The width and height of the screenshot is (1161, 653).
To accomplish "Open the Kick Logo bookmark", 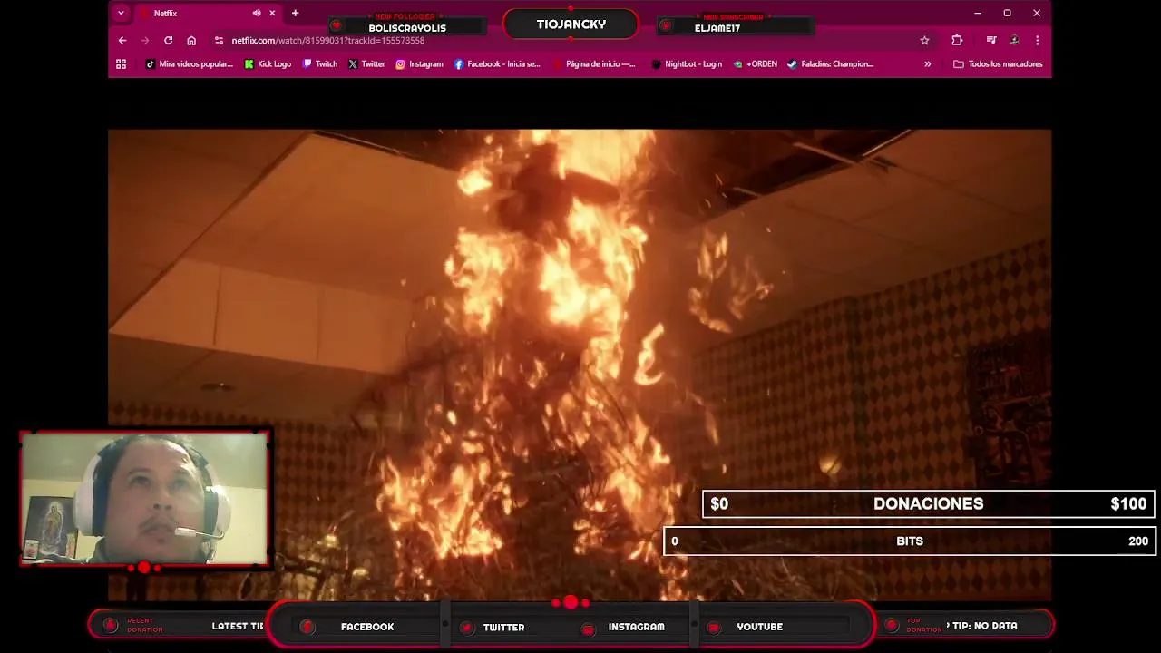I will pos(268,64).
